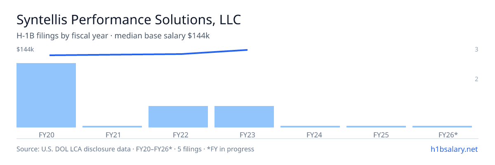Click the FY21 filings bar
Screen dimensions: 495x165
pos(112,127)
